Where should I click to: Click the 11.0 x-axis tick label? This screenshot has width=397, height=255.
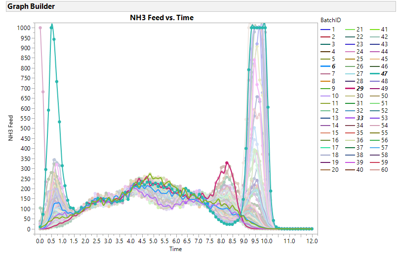289,241
